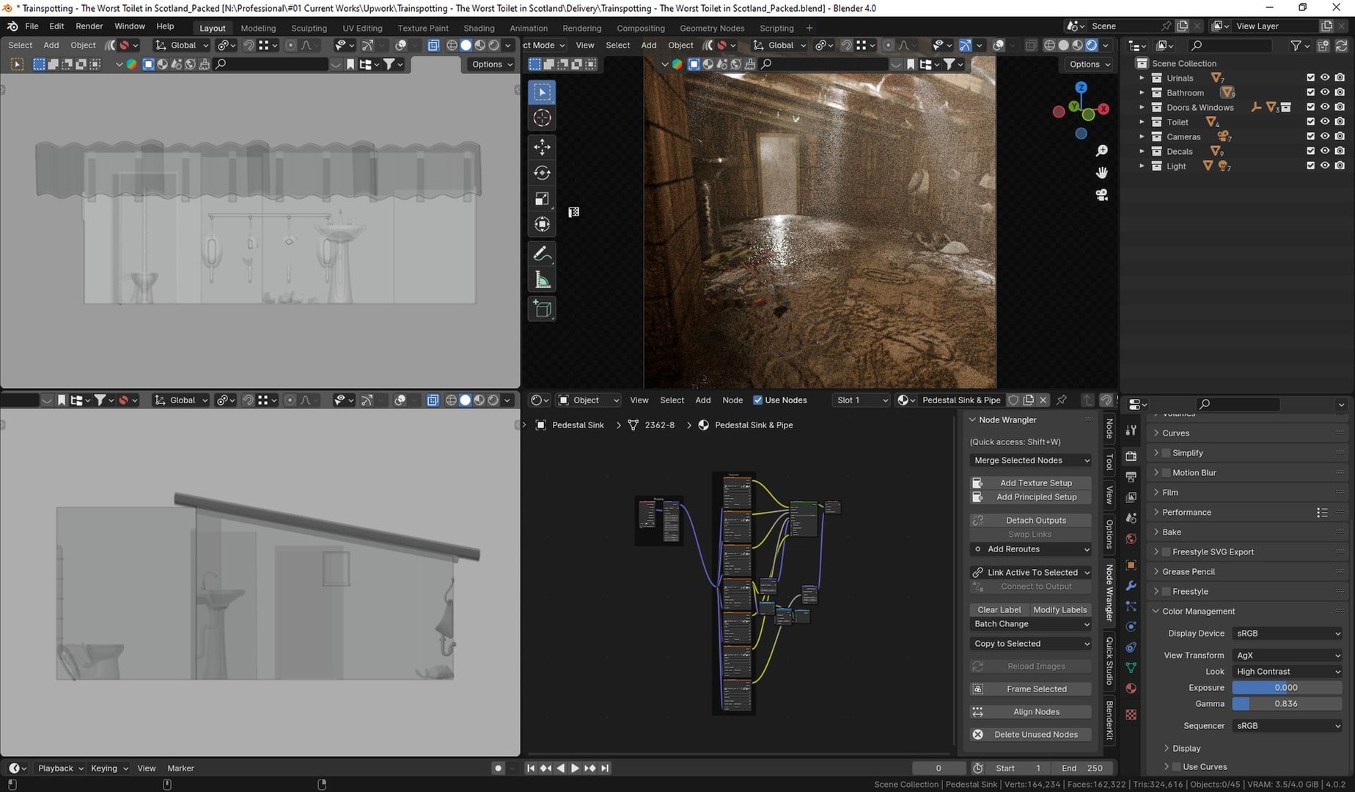Pick the Annotate tool

(542, 254)
